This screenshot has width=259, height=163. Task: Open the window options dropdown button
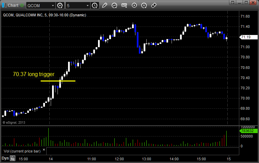[233, 2]
